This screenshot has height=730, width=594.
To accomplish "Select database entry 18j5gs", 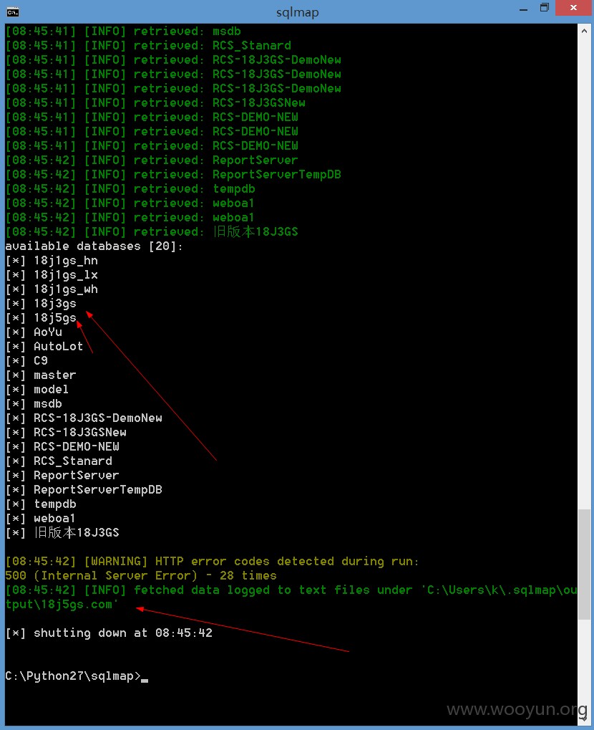I will (55, 319).
